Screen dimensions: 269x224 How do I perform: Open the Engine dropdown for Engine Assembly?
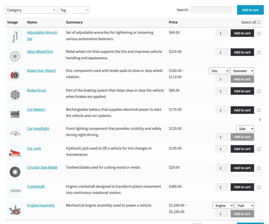(223, 206)
